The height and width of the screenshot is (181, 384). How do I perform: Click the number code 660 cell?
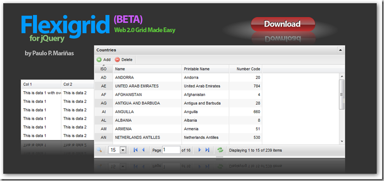(x=246, y=112)
